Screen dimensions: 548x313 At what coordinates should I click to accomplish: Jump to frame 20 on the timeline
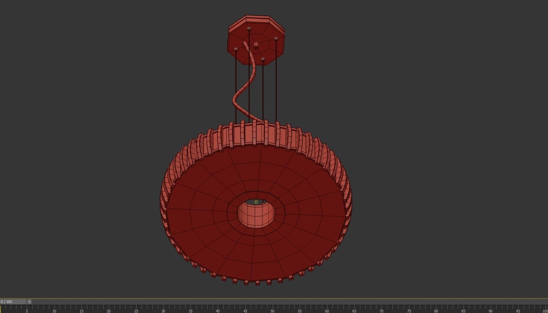click(109, 311)
